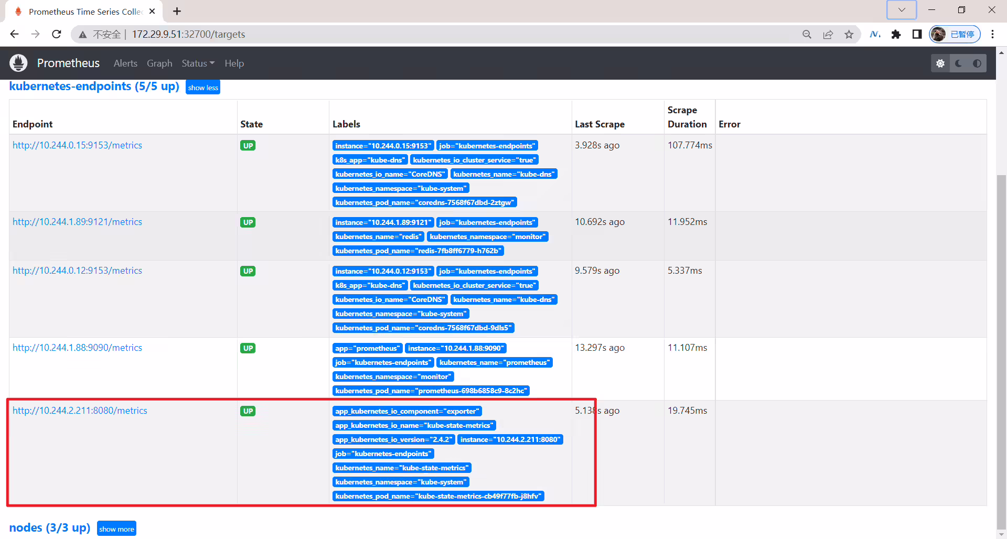
Task: Click the Last Scrape column header
Action: click(599, 124)
